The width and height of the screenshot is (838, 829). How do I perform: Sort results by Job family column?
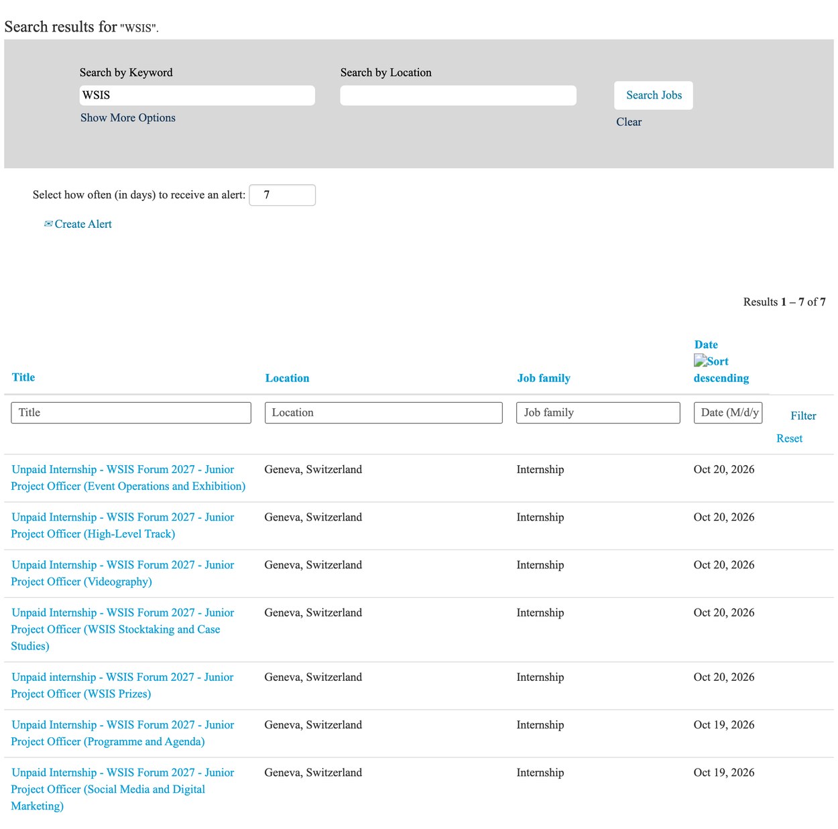544,378
